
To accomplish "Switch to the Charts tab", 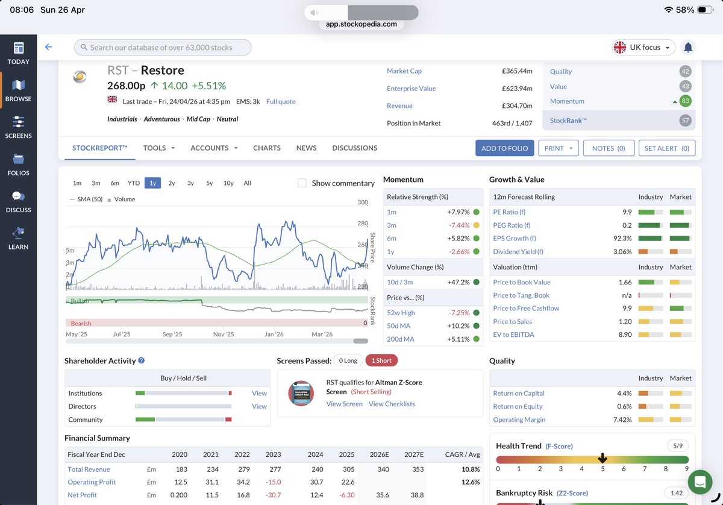I will point(267,148).
